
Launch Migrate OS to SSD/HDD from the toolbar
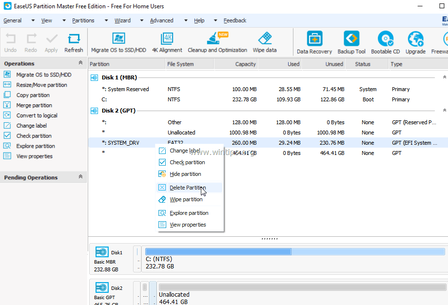118,43
